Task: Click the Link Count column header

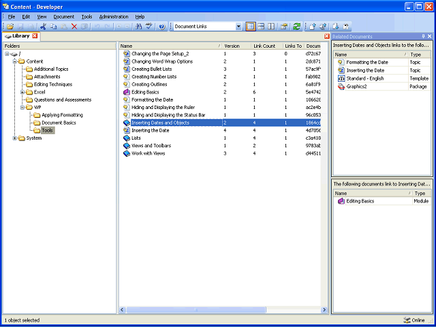Action: tap(267, 46)
